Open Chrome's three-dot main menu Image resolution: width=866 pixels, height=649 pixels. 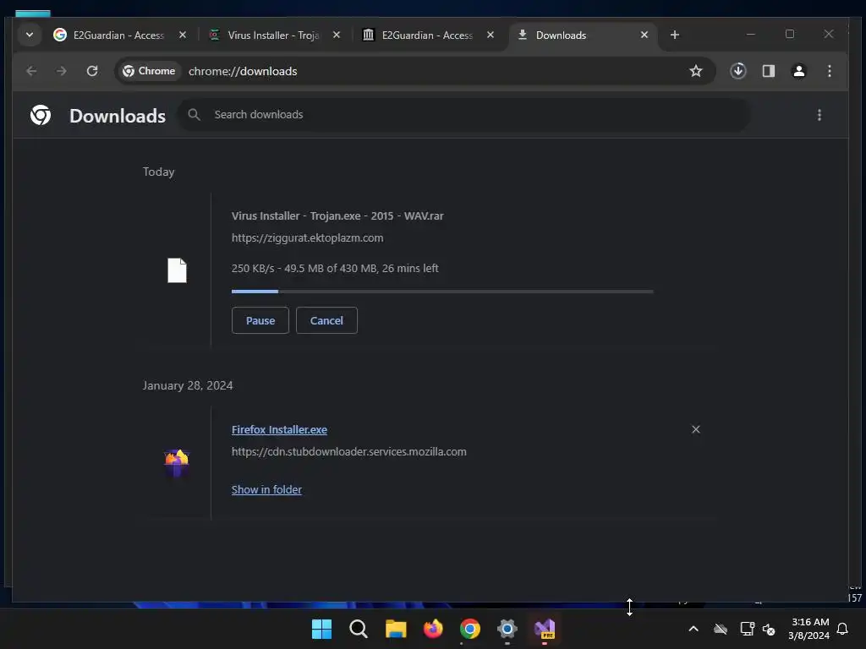click(830, 71)
